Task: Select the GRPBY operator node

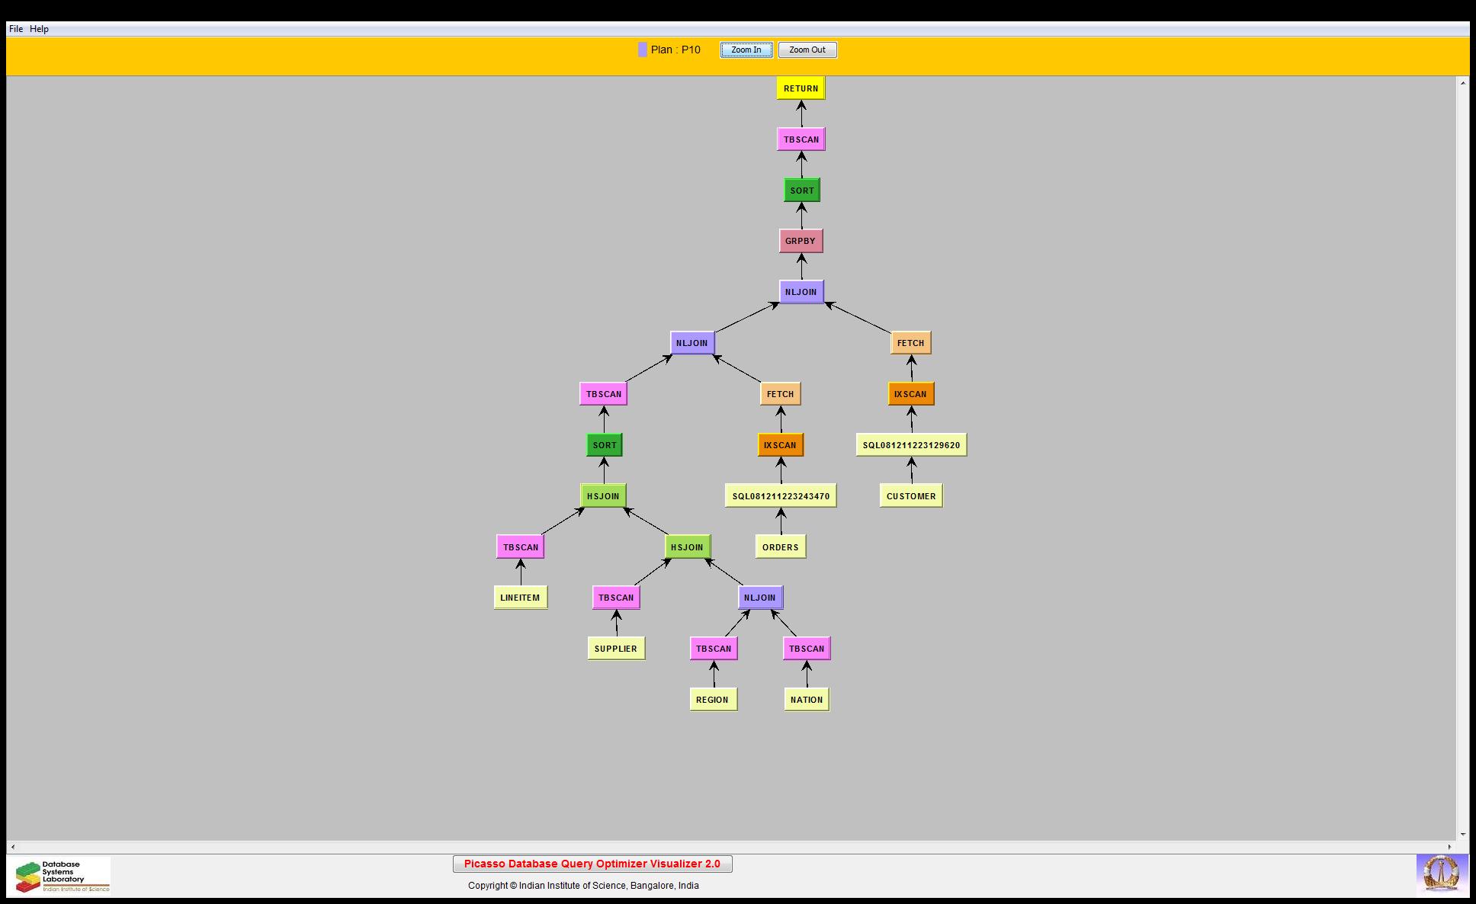Action: (x=801, y=241)
